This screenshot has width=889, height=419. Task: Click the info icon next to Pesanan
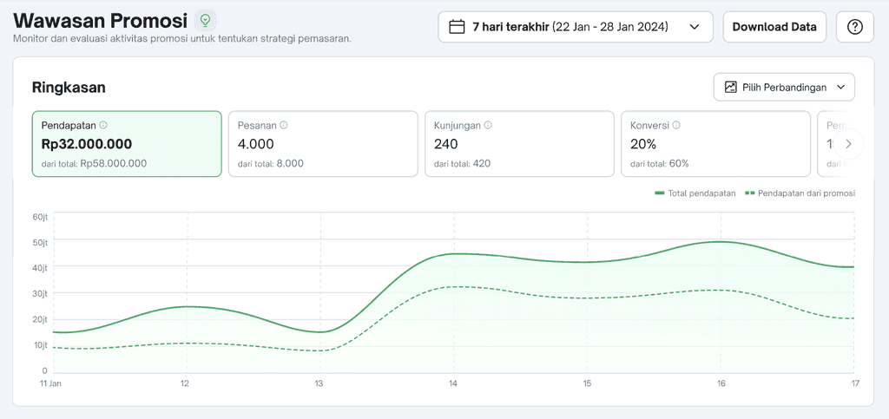point(284,125)
